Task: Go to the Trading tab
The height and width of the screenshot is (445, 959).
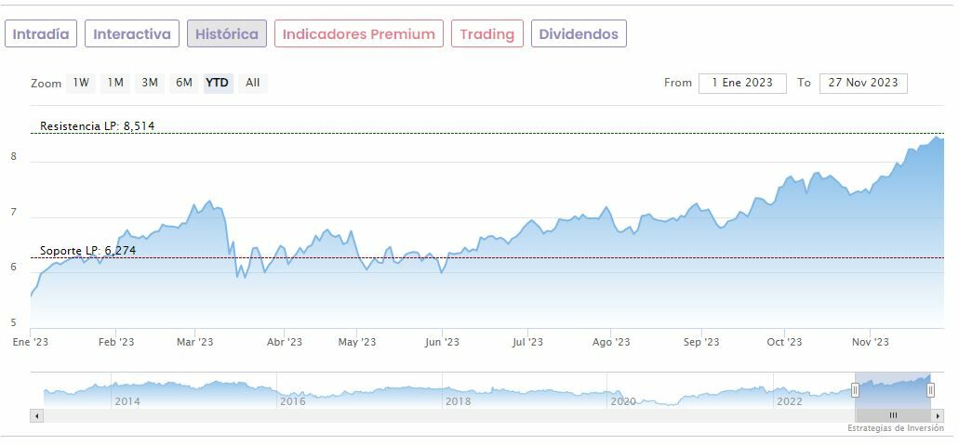Action: [x=486, y=34]
